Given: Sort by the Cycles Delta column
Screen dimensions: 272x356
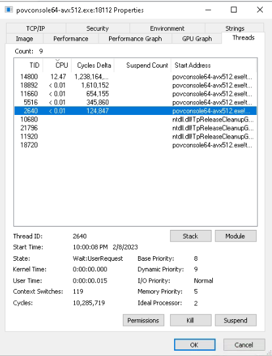Looking at the screenshot, I should point(93,65).
